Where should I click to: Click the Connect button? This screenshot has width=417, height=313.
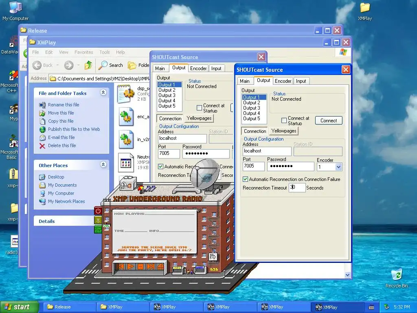pyautogui.click(x=329, y=121)
